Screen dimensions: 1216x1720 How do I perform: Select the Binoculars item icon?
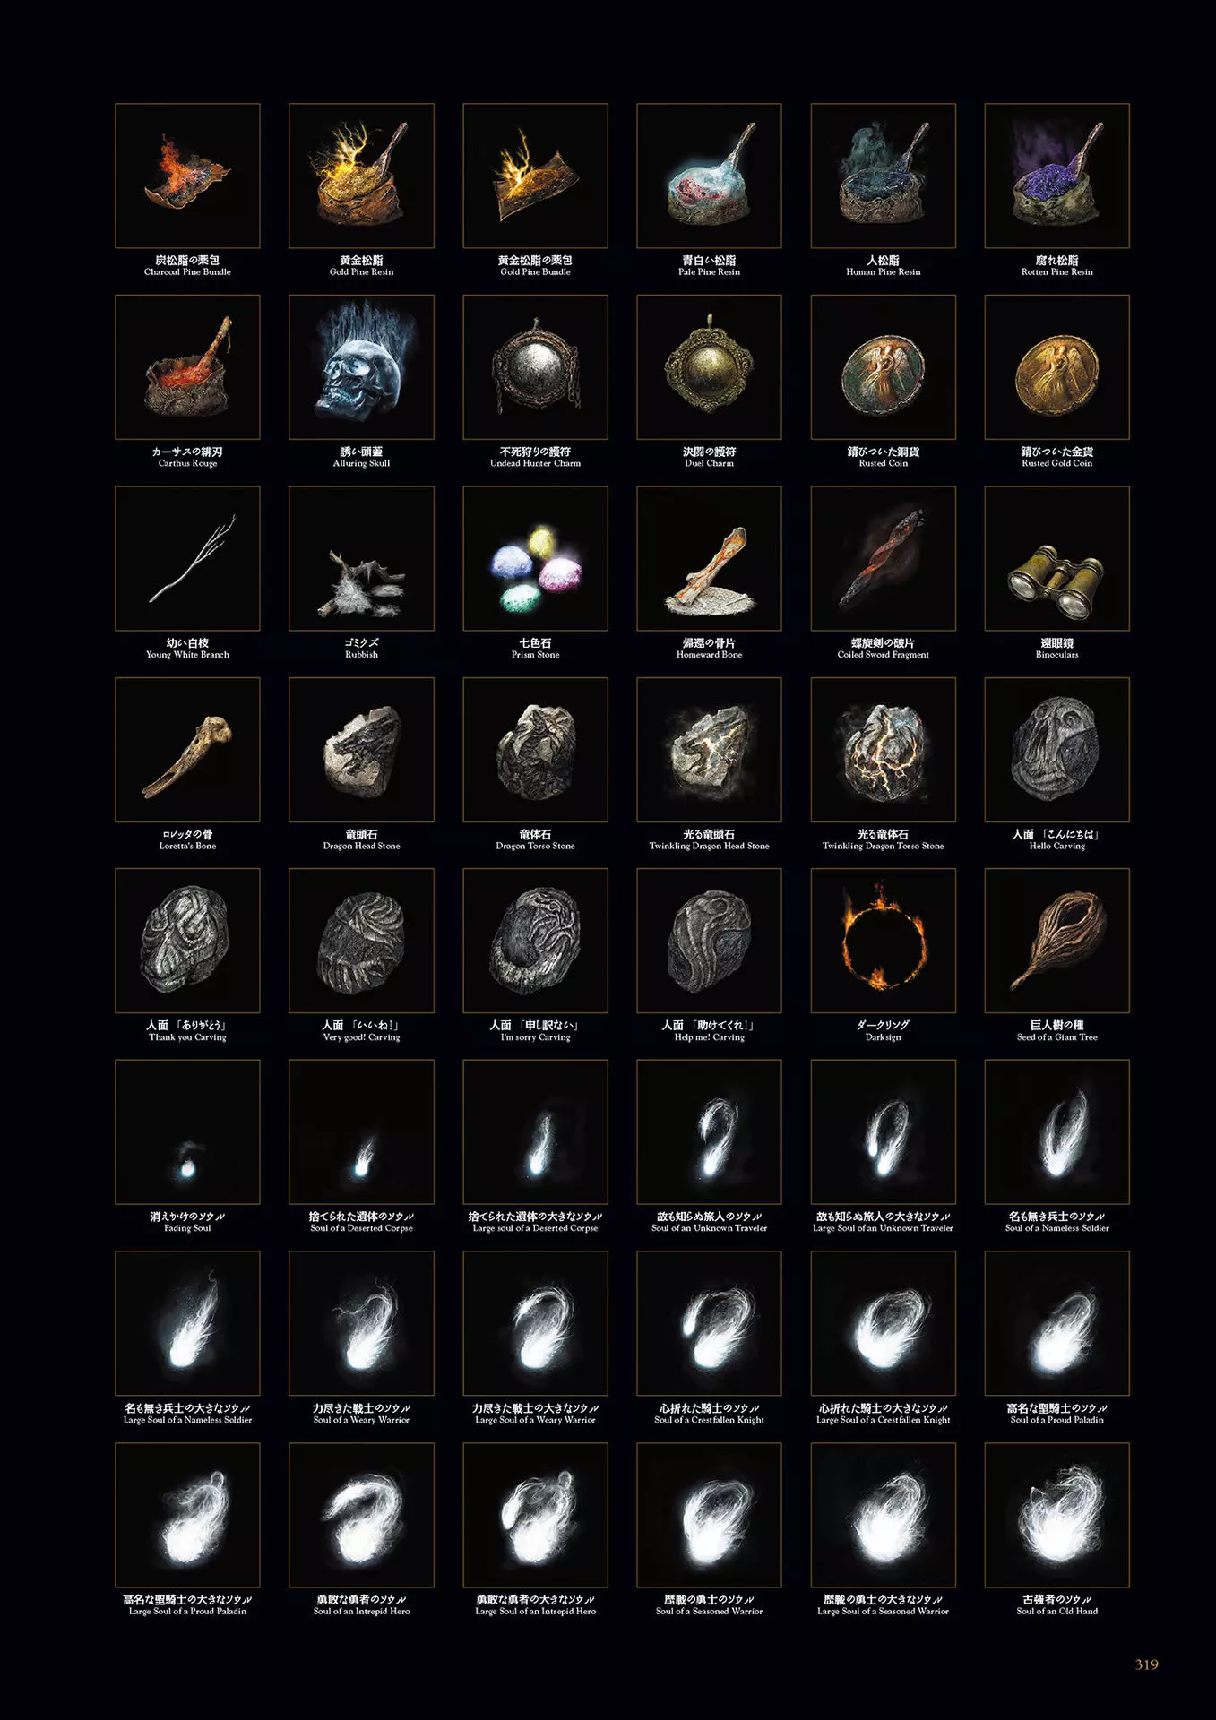pos(1056,558)
